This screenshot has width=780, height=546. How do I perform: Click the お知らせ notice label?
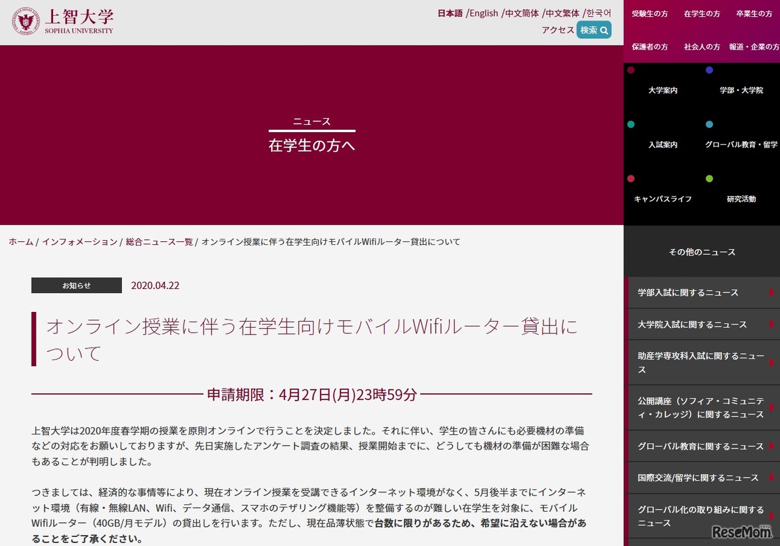click(76, 285)
